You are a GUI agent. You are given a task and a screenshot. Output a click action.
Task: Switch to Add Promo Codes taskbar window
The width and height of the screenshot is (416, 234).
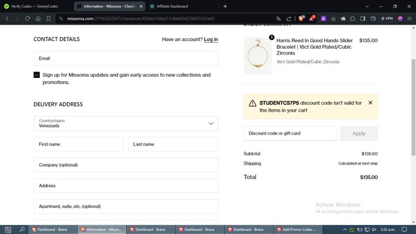298,229
